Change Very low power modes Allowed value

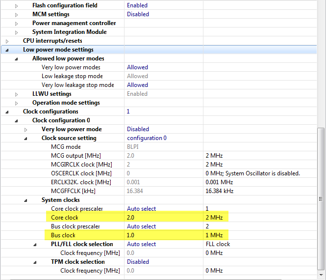[x=137, y=67]
